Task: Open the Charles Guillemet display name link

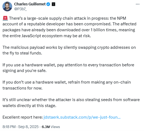Action: pyautogui.click(x=30, y=4)
